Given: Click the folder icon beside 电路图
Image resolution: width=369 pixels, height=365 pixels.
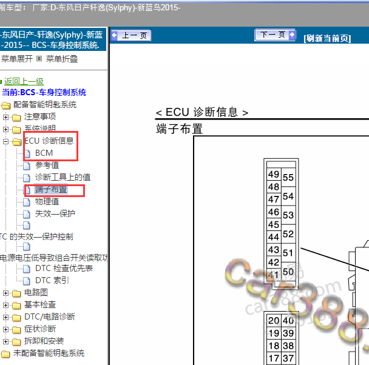Looking at the screenshot, I should 16,293.
